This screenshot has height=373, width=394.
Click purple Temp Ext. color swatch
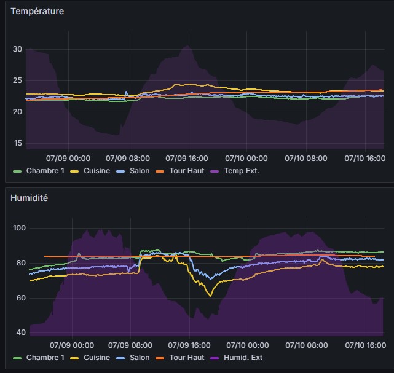[x=215, y=171]
